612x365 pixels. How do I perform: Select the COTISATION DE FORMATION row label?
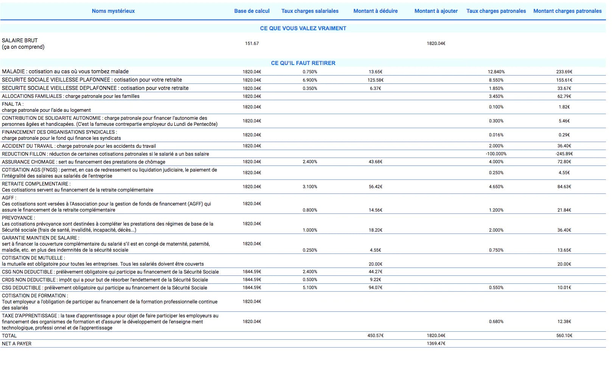tap(110, 302)
